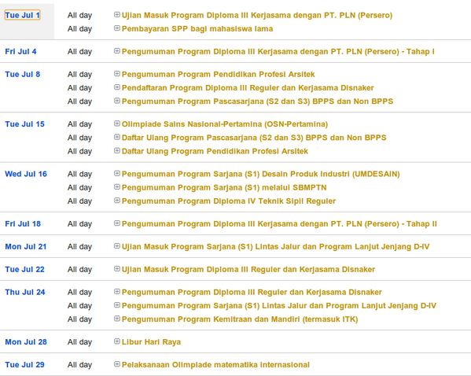Open event Ujian Masuk Sarjana Lintas Jalur
This screenshot has width=471, height=376.
(x=276, y=247)
